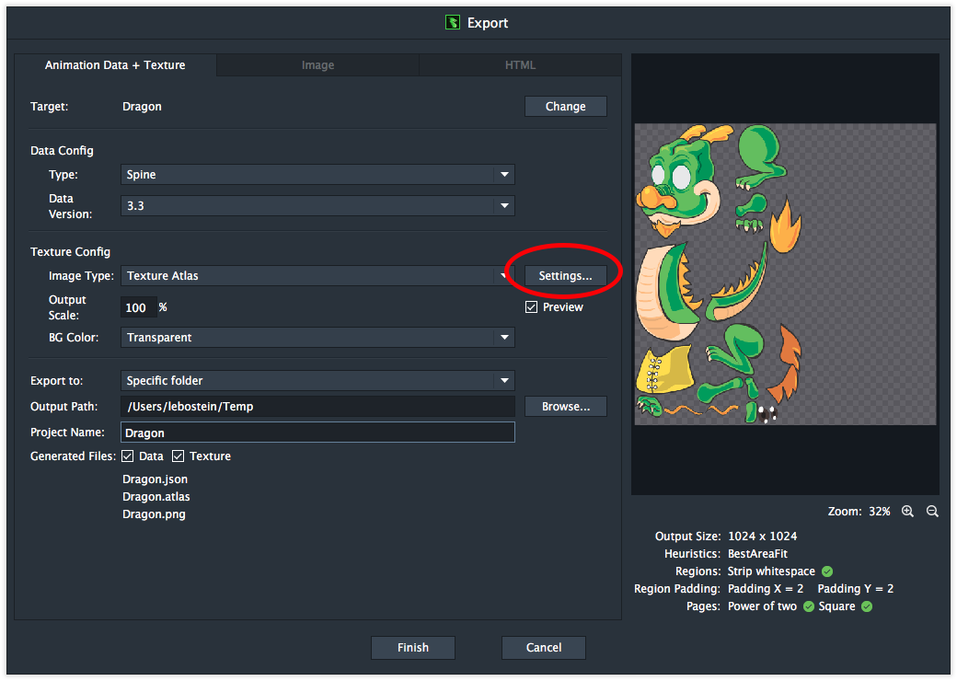Open the Transparent BG Color picker
The height and width of the screenshot is (681, 957).
pos(317,337)
